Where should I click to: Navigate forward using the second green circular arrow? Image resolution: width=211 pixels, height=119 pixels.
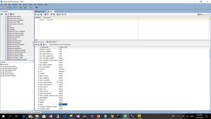point(25,8)
